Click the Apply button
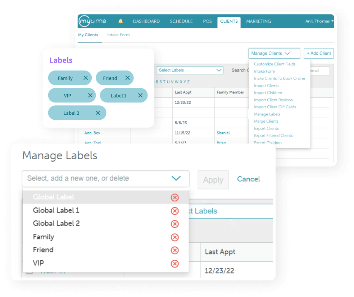Viewport: 354px width, 297px height. (x=213, y=180)
